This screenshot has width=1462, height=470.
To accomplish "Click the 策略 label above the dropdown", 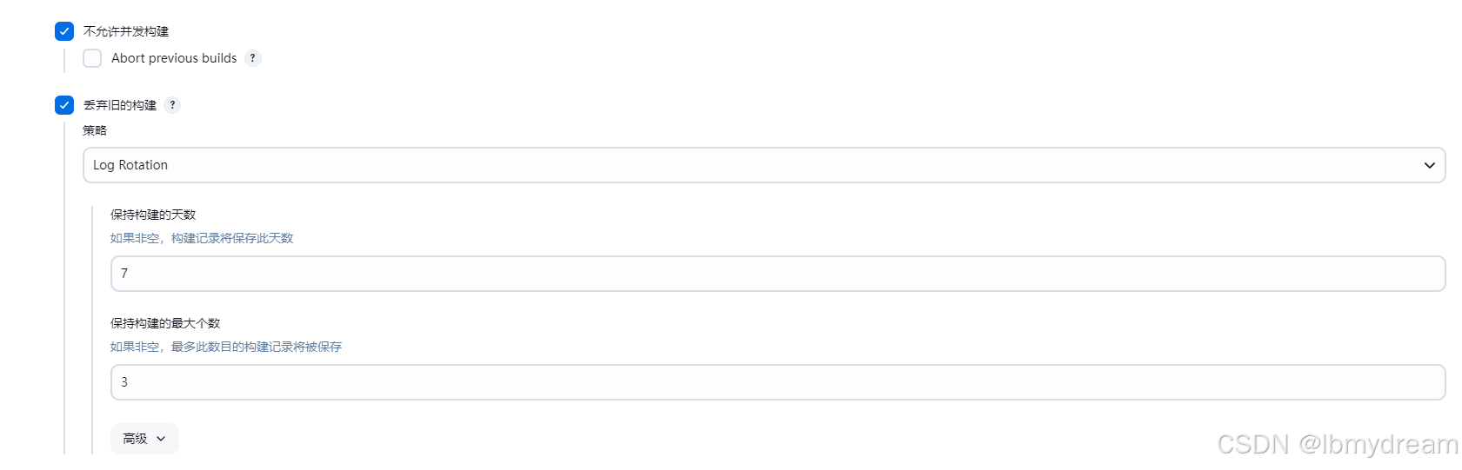I will click(95, 130).
